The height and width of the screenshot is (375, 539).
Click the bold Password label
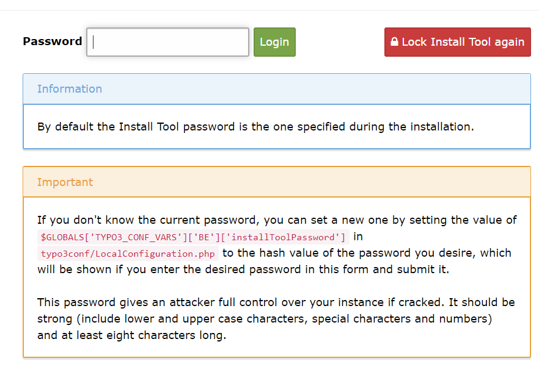(x=52, y=41)
